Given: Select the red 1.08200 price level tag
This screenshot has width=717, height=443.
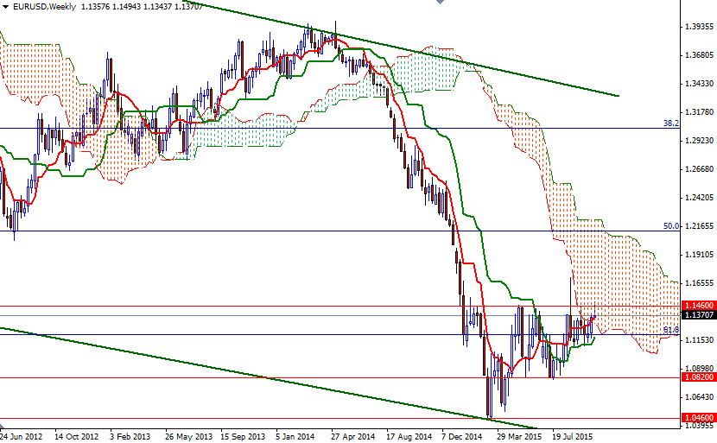Looking at the screenshot, I should point(698,377).
